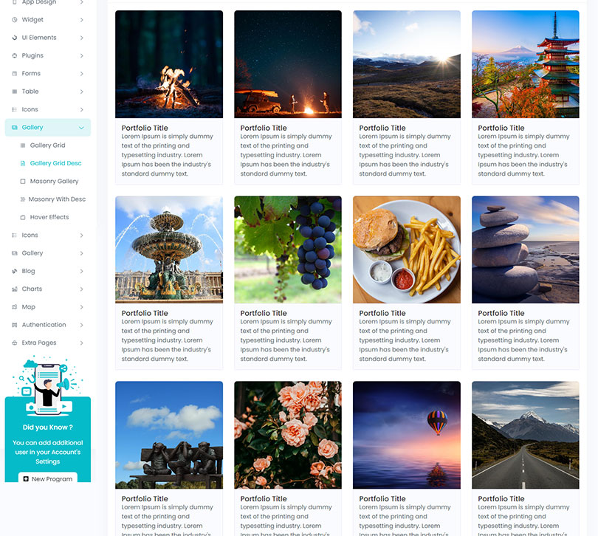The width and height of the screenshot is (598, 536).
Task: Open the burger and fries thumbnail
Action: (406, 250)
